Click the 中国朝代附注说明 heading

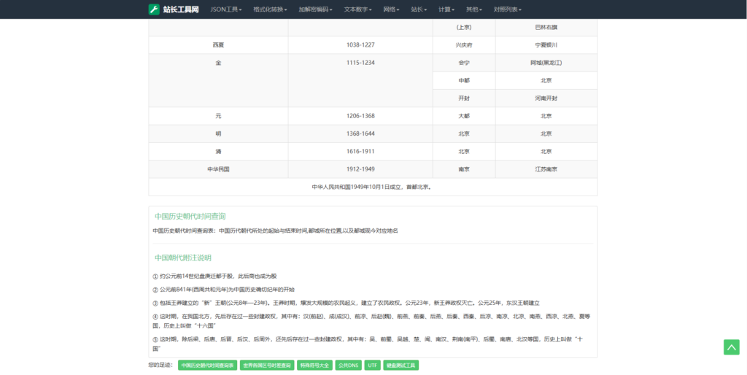183,258
